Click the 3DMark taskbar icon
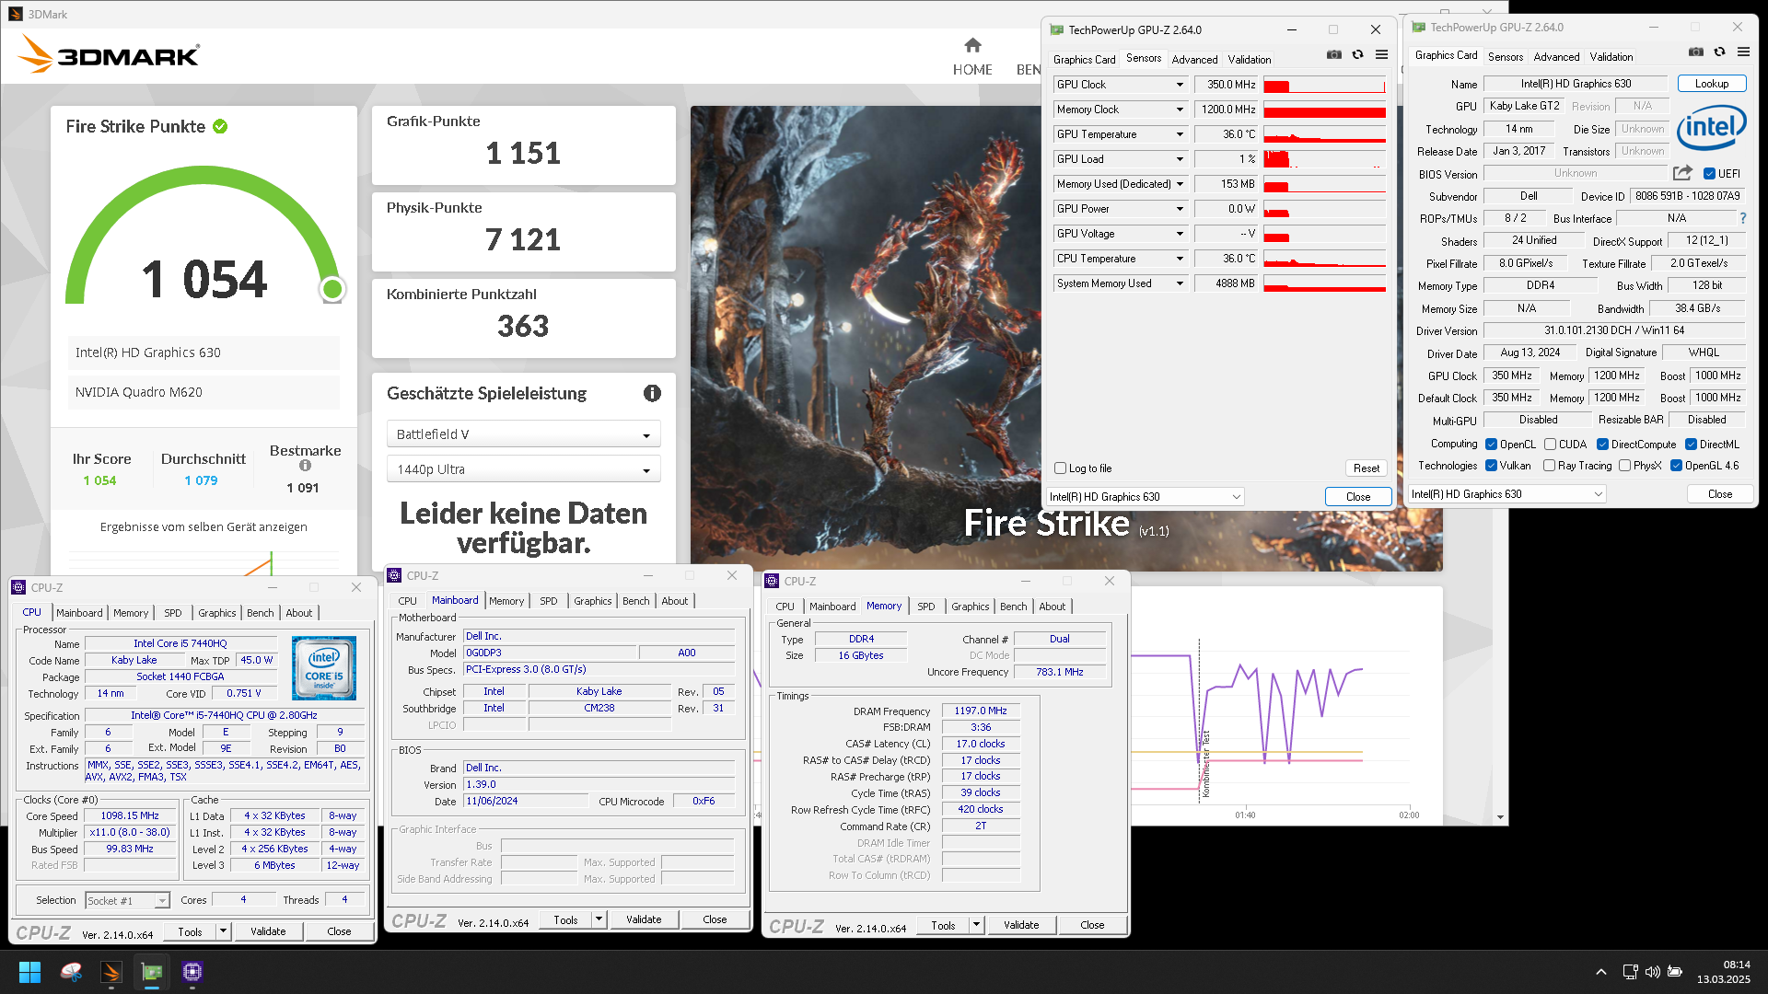The width and height of the screenshot is (1768, 994). pyautogui.click(x=111, y=972)
